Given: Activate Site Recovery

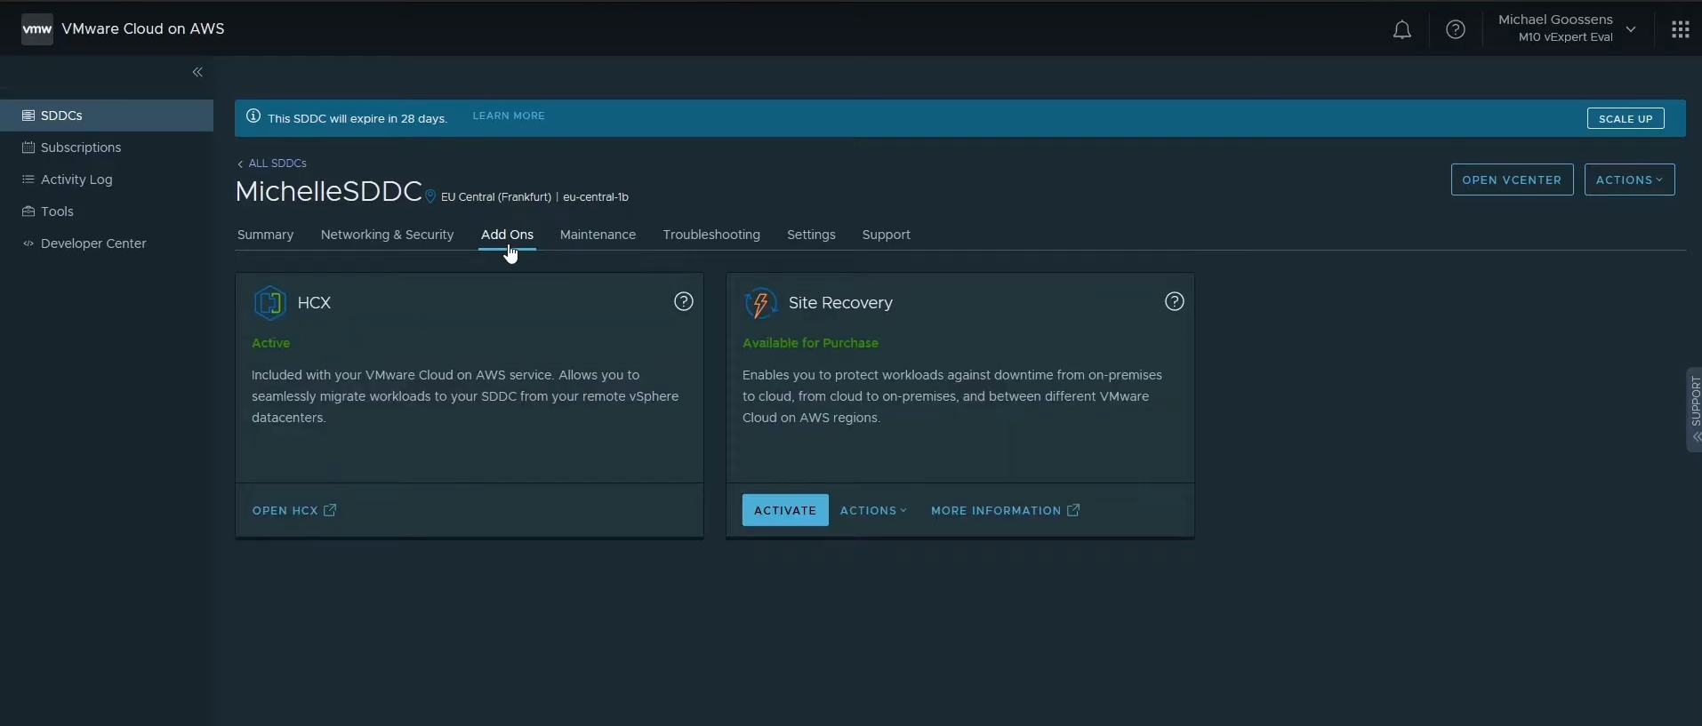Looking at the screenshot, I should tap(785, 510).
